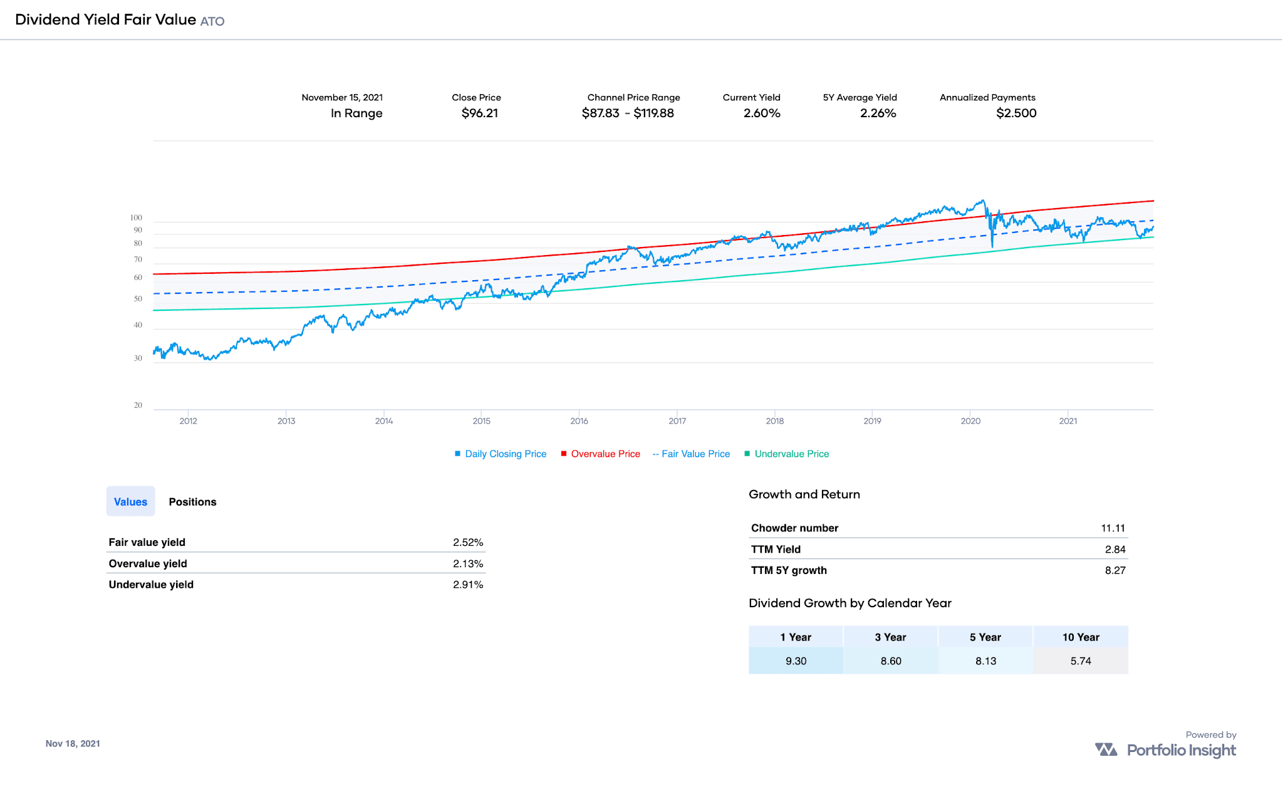Select the $87.83 - $119.88 channel range
Viewport: 1283px width, 799px height.
(628, 113)
